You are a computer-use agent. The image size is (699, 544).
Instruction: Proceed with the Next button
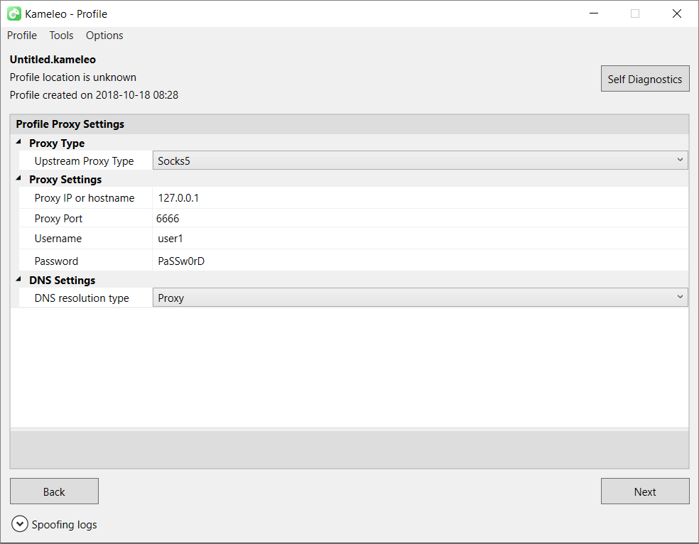(x=644, y=491)
